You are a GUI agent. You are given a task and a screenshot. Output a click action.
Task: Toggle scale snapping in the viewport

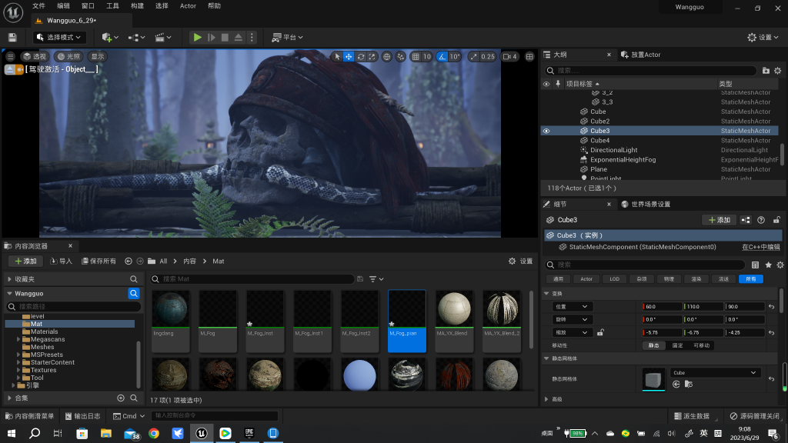(x=474, y=57)
